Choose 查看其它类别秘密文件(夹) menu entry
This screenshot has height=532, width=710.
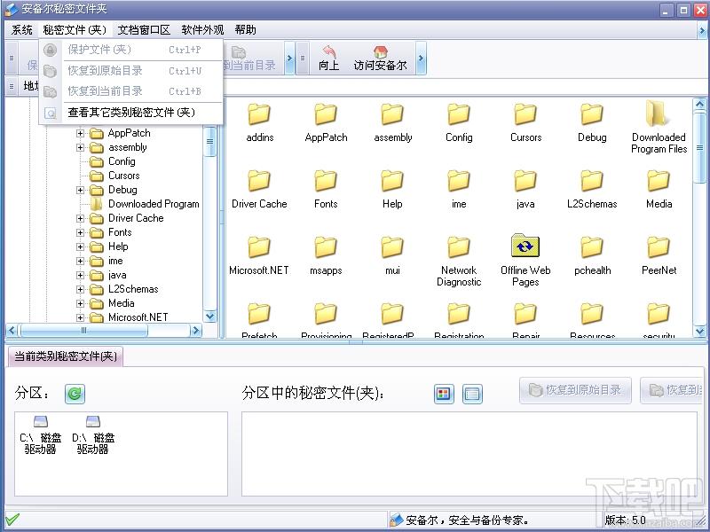131,113
